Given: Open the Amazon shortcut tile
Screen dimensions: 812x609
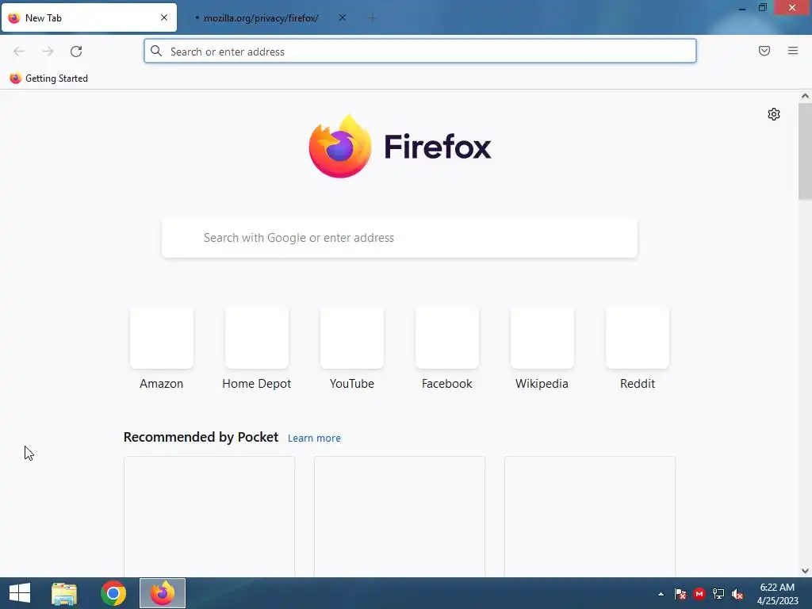Looking at the screenshot, I should [x=162, y=350].
